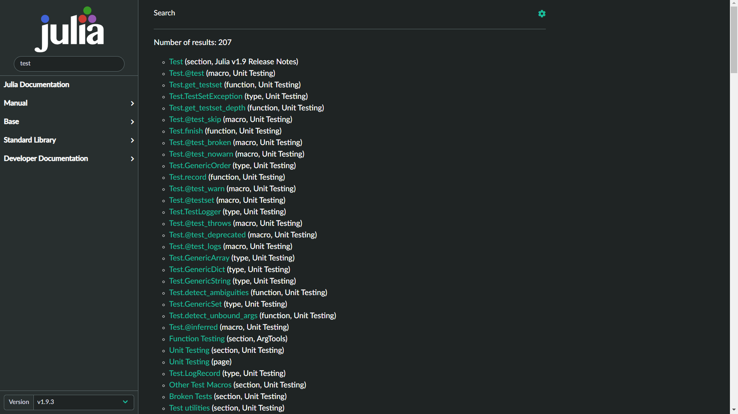Open Test.@test_deprecated macro result
Viewport: 738px width, 414px height.
207,235
